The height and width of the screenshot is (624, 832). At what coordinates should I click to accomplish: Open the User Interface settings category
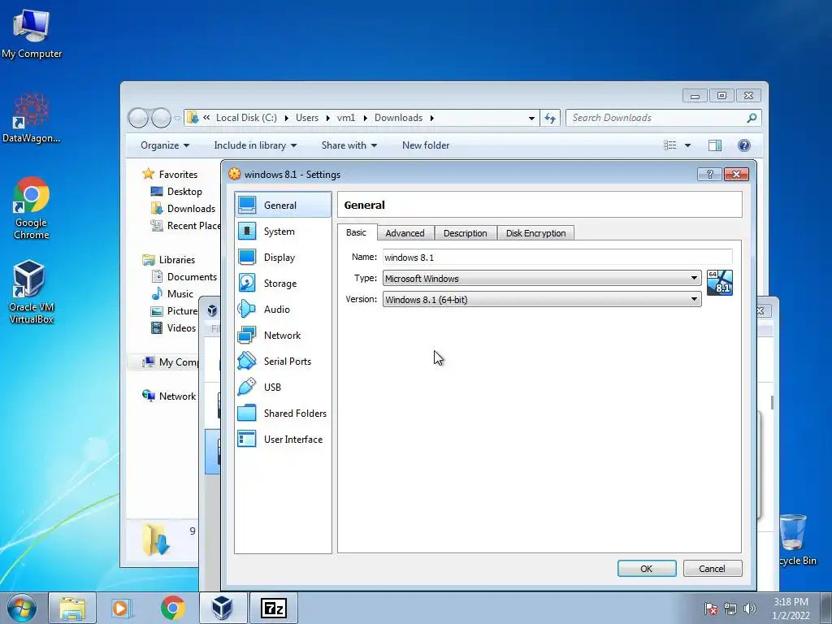(x=283, y=440)
